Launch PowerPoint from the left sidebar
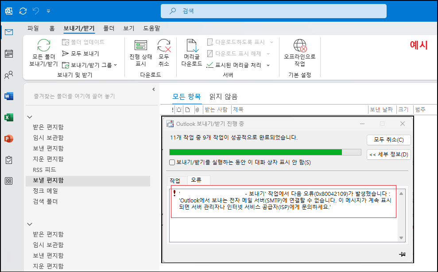 pos(9,139)
